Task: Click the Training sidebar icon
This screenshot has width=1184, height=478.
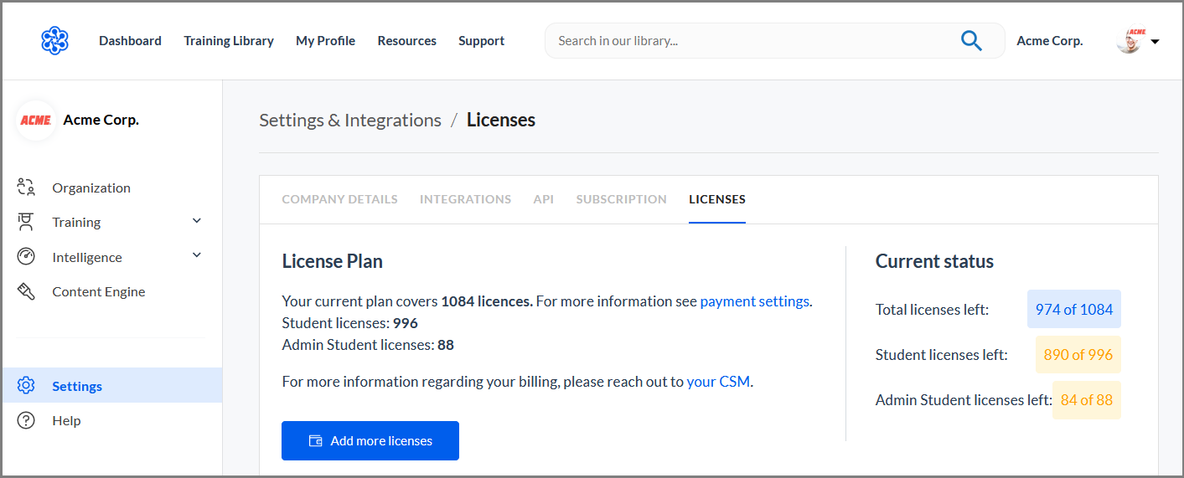Action: tap(26, 222)
